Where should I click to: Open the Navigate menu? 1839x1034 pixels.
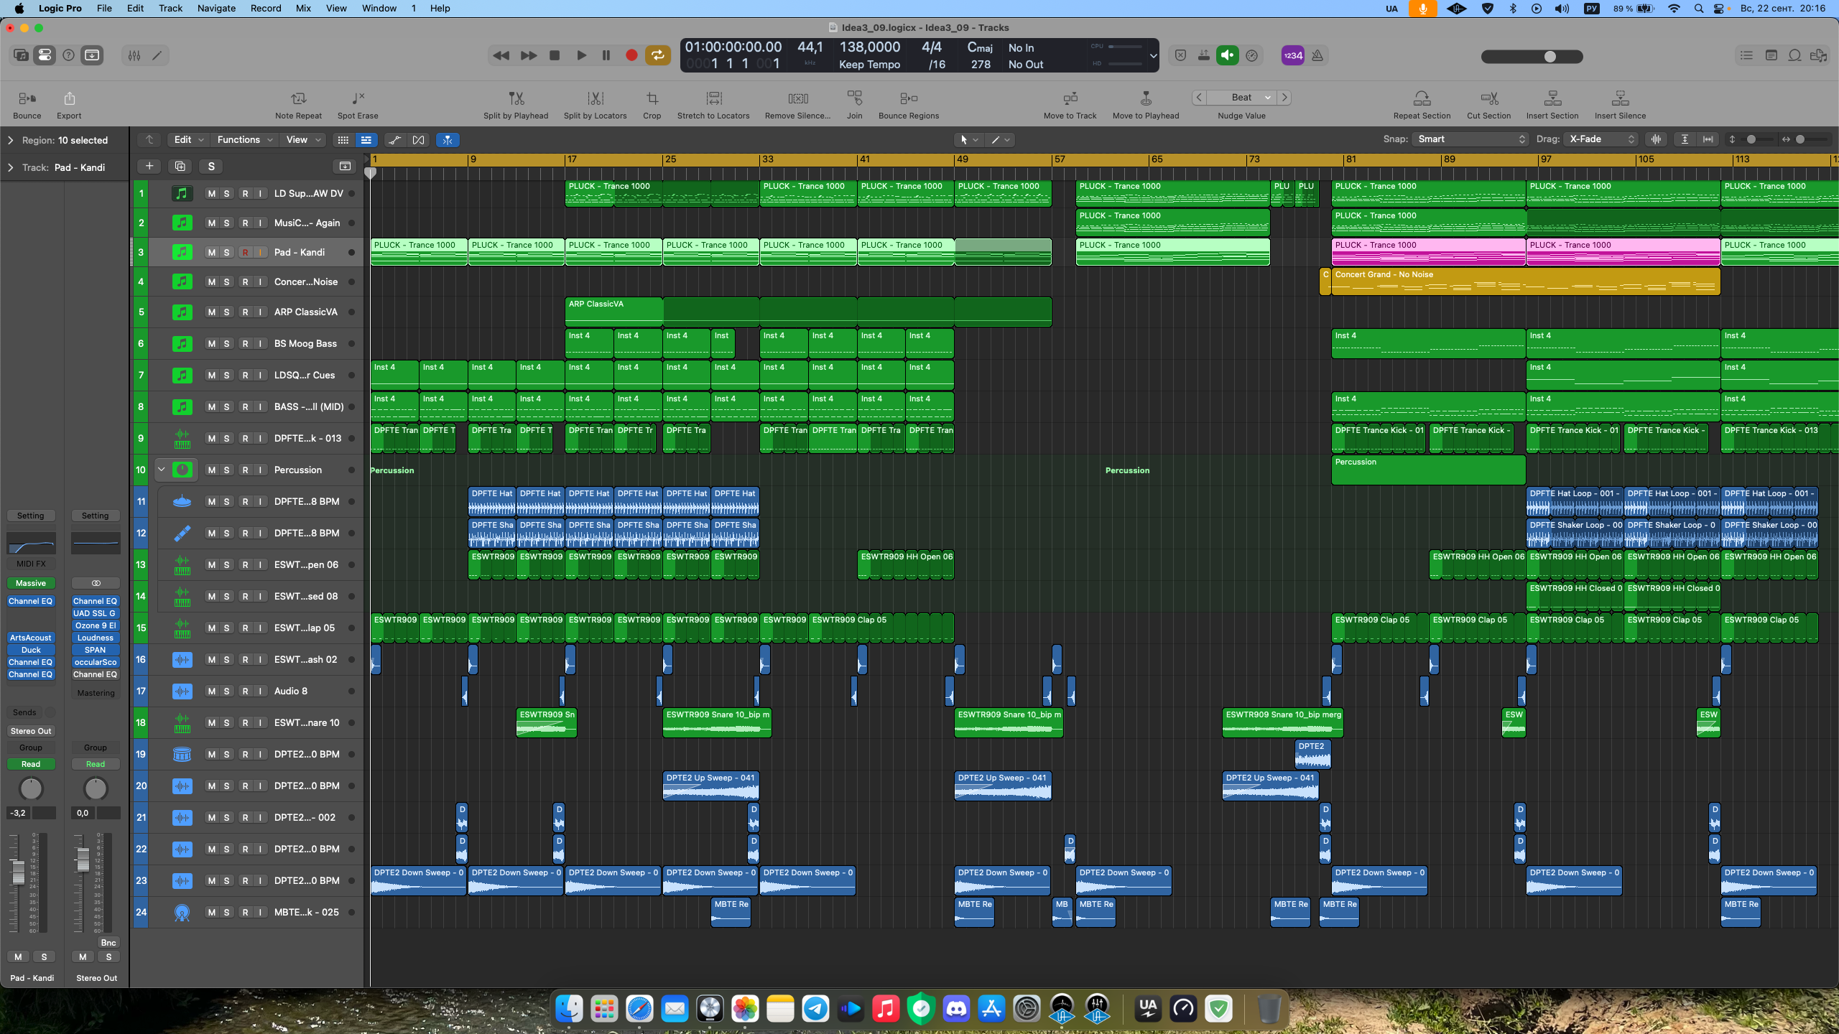pyautogui.click(x=216, y=9)
